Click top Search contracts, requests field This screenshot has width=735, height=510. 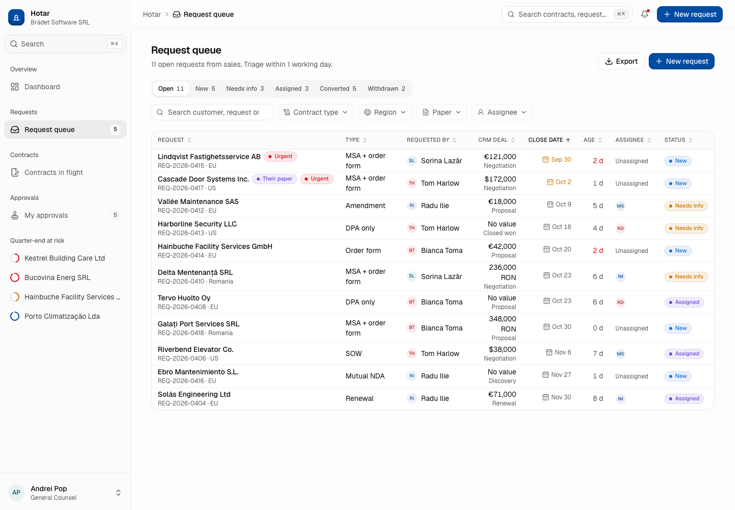[x=567, y=14]
